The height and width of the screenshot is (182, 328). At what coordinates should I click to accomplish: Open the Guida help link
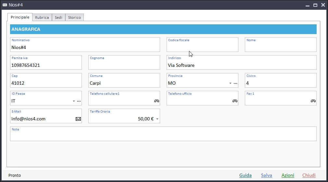coord(245,175)
